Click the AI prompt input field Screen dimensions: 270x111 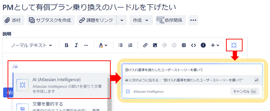[192, 70]
